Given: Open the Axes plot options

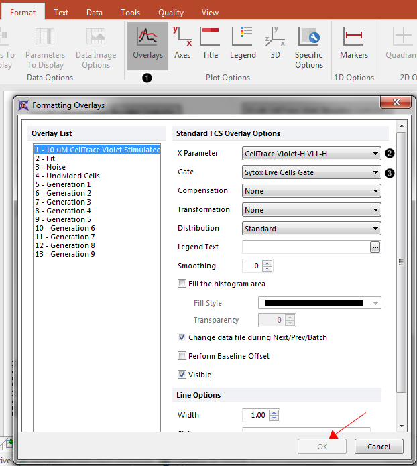Looking at the screenshot, I should coord(182,44).
